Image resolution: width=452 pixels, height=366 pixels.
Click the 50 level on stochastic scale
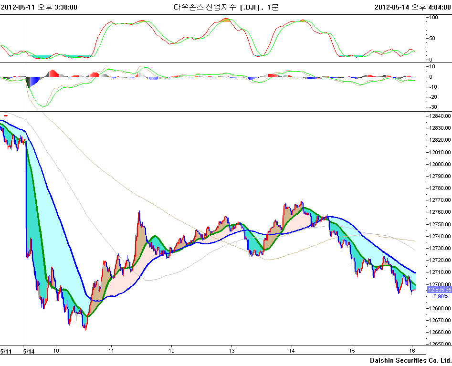(432, 38)
